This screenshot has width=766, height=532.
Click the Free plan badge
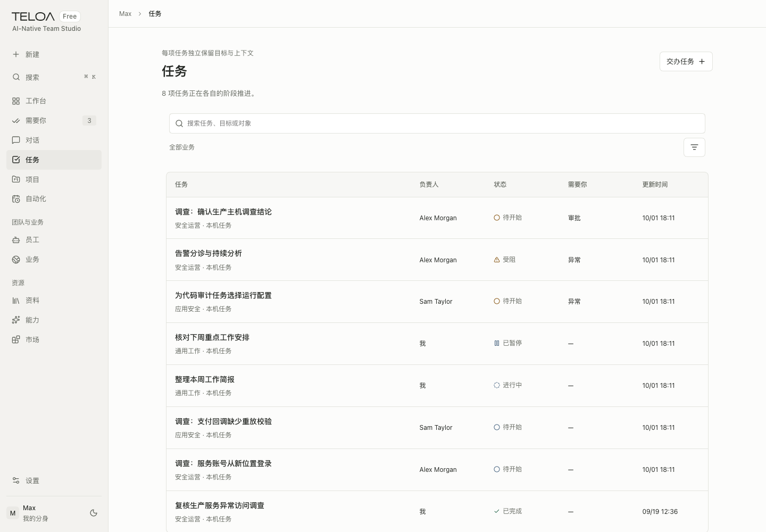(70, 16)
